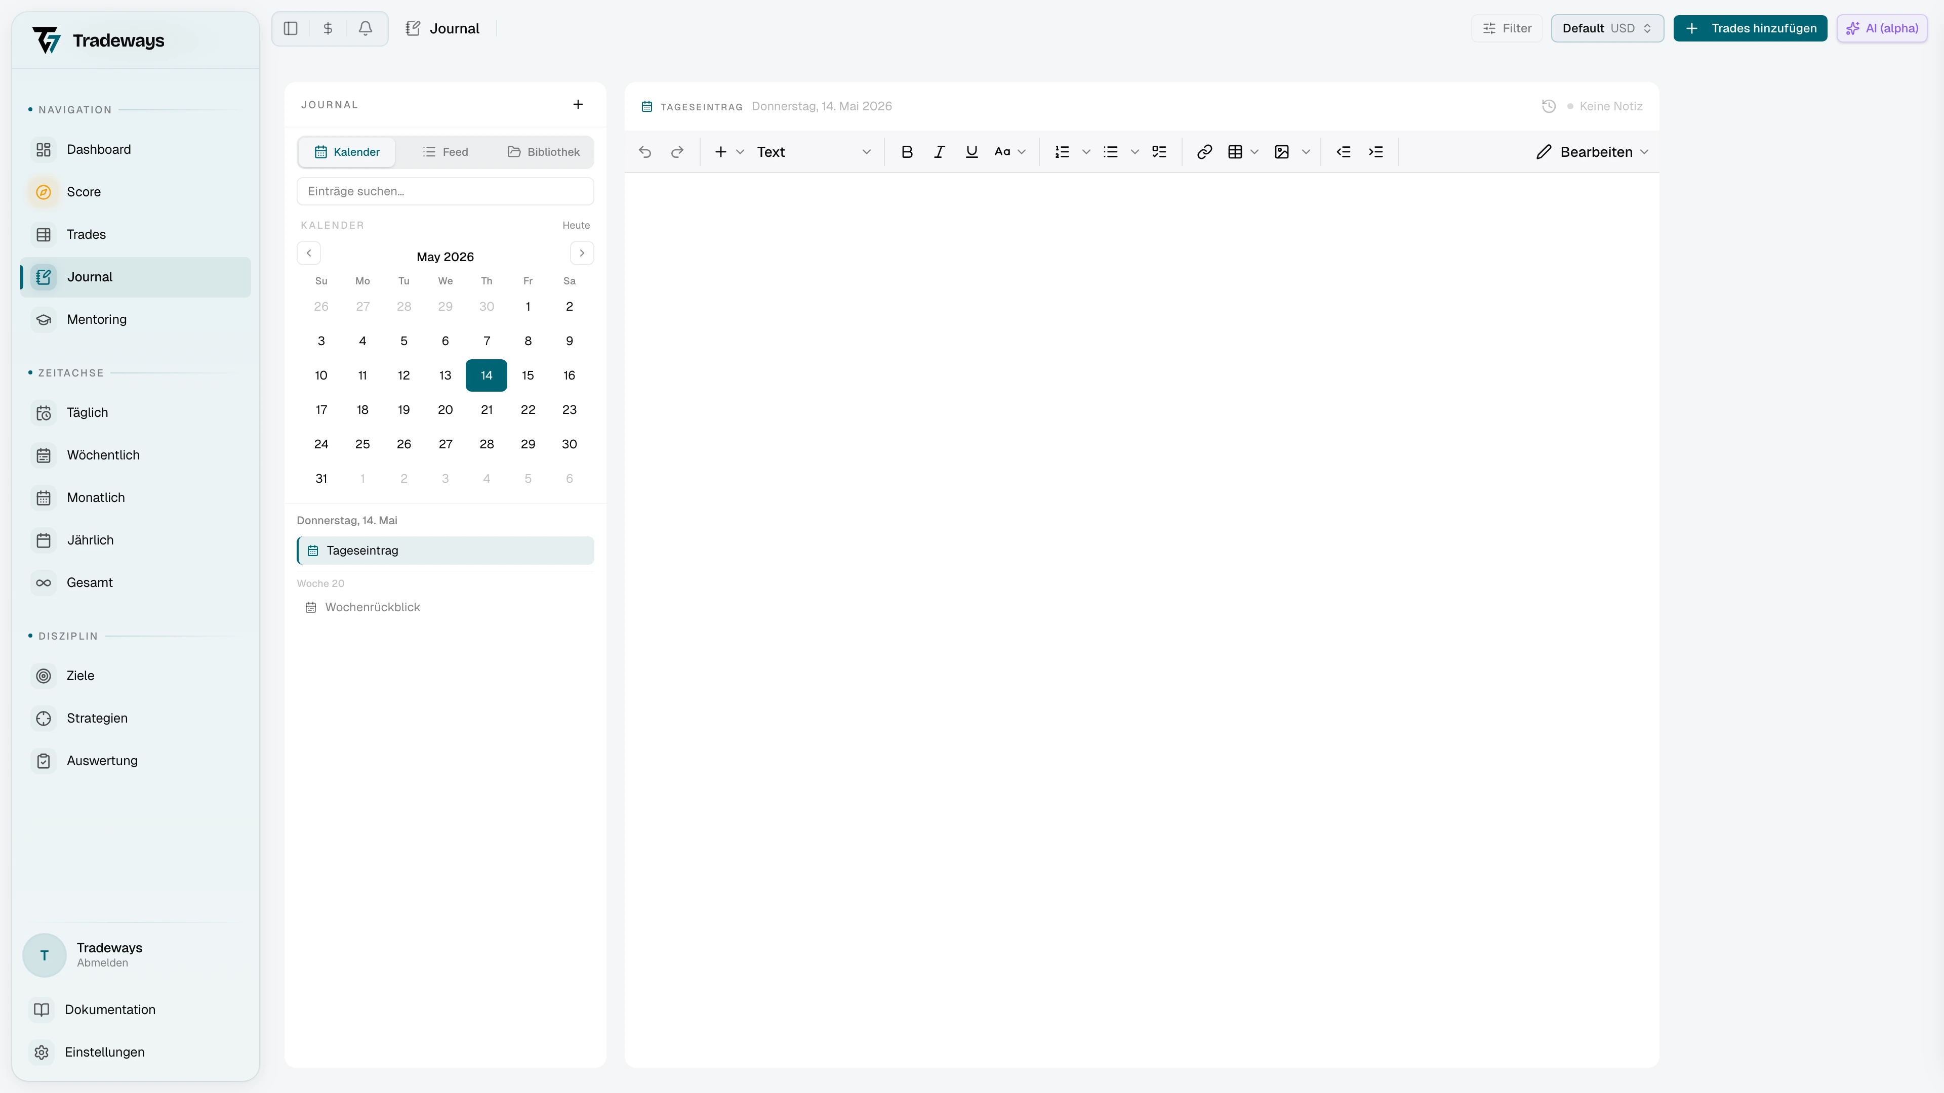Select May 20 in the calendar

(445, 409)
